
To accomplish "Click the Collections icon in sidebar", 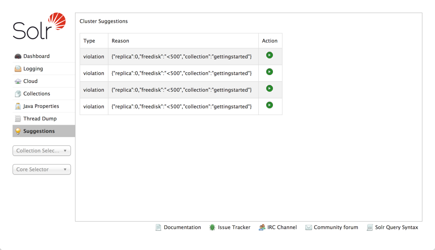I will coord(18,94).
